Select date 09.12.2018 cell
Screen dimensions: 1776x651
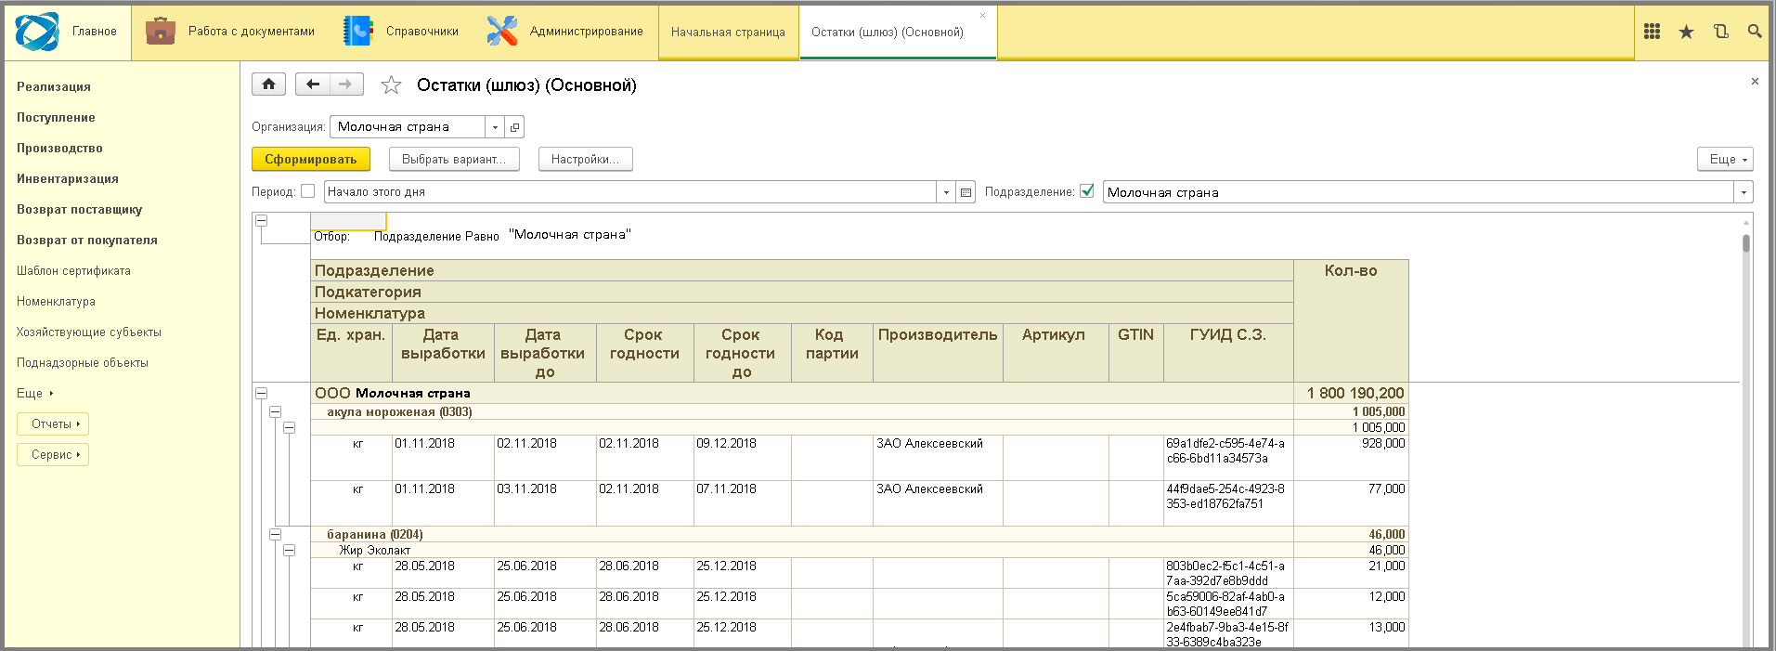pyautogui.click(x=742, y=458)
